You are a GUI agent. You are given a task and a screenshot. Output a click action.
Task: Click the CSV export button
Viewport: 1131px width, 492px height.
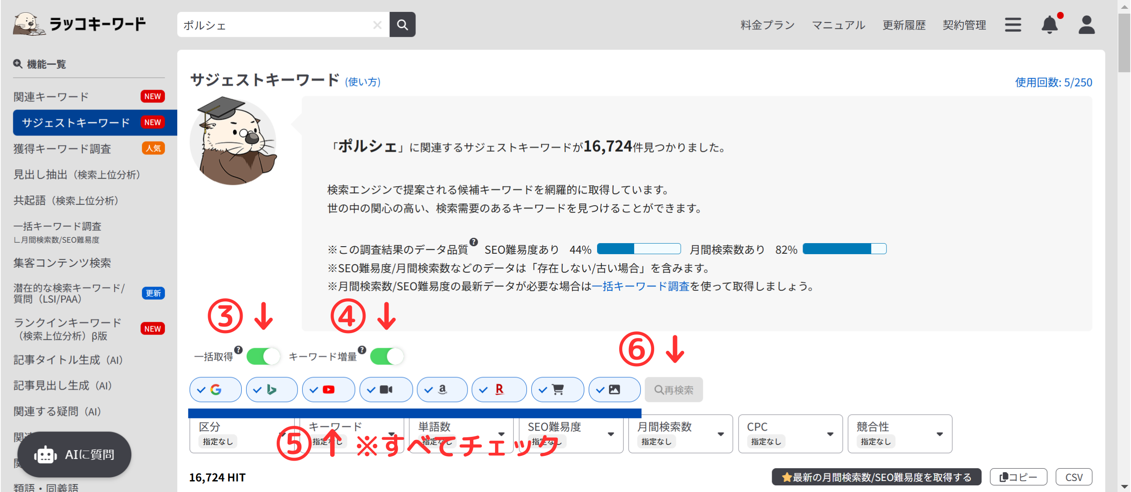(x=1073, y=477)
